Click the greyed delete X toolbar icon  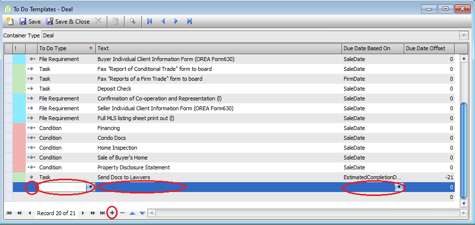(98, 21)
